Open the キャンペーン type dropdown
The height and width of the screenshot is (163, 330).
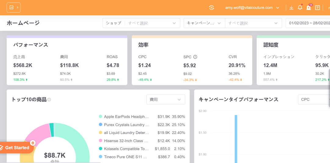click(x=204, y=23)
